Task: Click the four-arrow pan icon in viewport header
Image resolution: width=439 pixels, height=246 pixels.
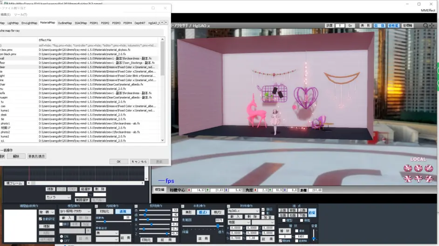Action: coord(432,26)
